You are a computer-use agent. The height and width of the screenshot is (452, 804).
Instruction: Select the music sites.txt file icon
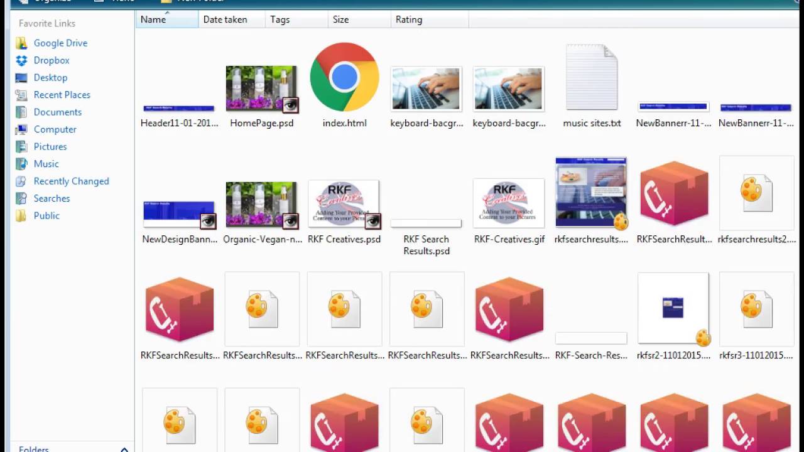pyautogui.click(x=592, y=77)
